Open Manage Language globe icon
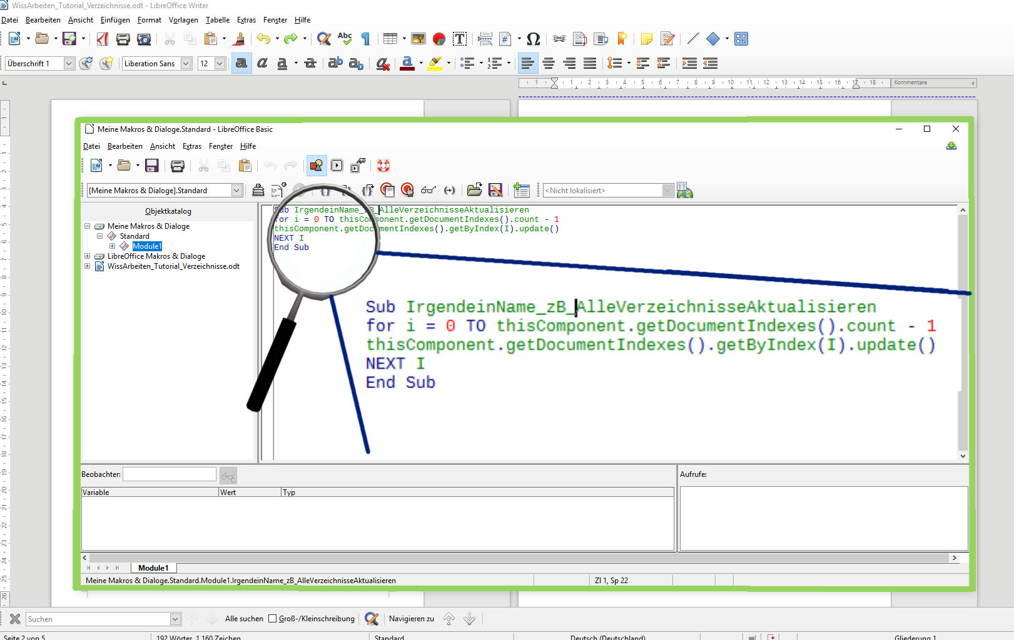The width and height of the screenshot is (1014, 640). (x=685, y=190)
